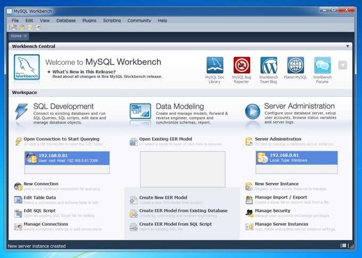Open the Edit menu
This screenshot has width=362, height=258.
[x=29, y=21]
